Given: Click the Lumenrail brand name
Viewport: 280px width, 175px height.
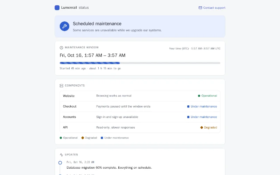Looking at the screenshot, I should click(69, 8).
